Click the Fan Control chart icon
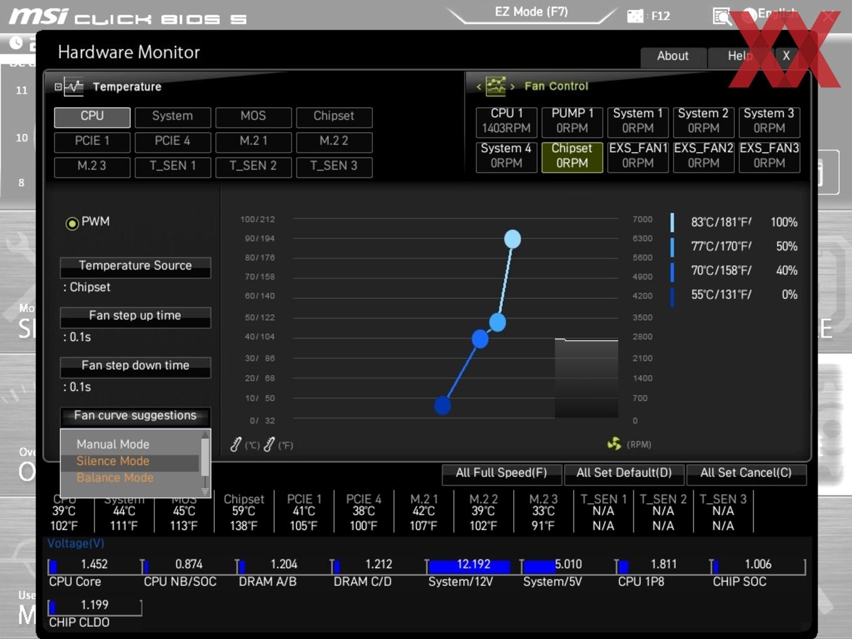This screenshot has height=639, width=852. point(496,86)
